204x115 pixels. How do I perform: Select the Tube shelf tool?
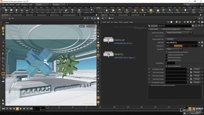click(17, 11)
